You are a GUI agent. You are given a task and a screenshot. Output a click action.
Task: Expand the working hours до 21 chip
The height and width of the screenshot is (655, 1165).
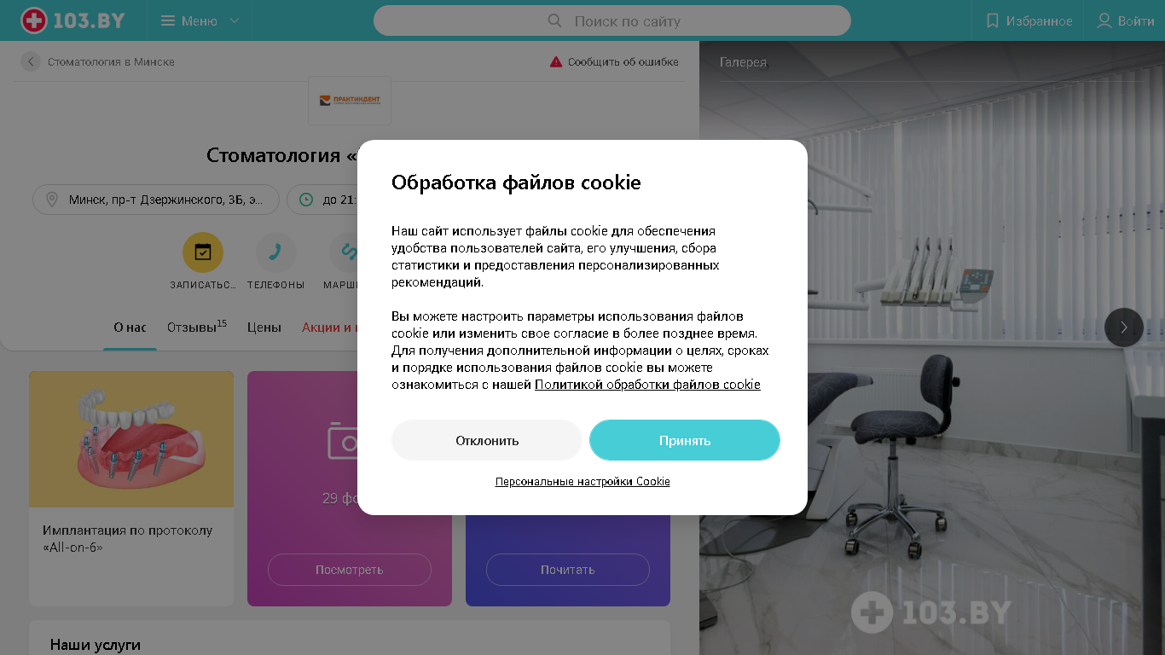click(322, 200)
